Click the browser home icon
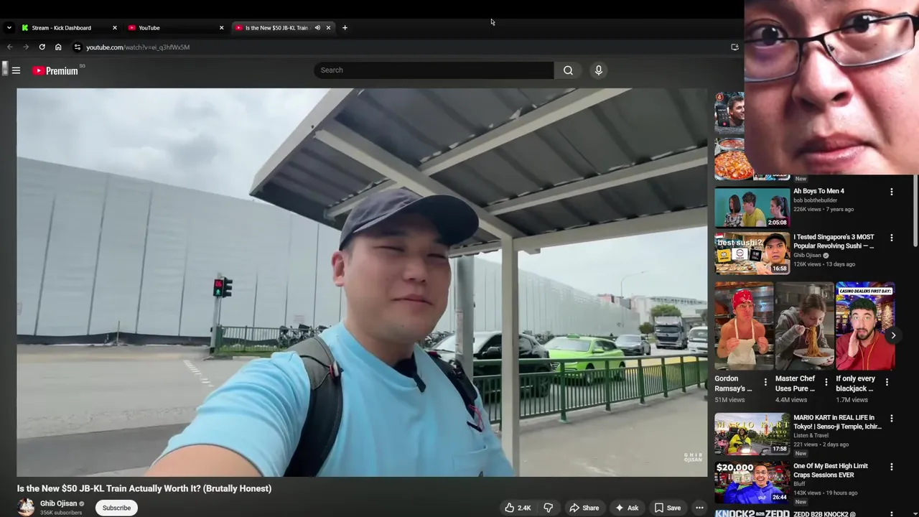The height and width of the screenshot is (517, 919). tap(58, 47)
